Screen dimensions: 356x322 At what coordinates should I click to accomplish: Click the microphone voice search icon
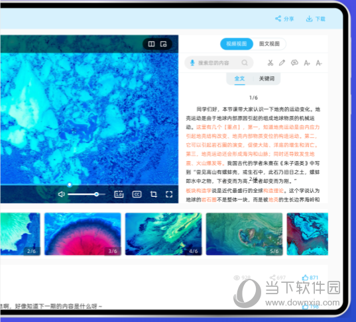tap(192, 63)
